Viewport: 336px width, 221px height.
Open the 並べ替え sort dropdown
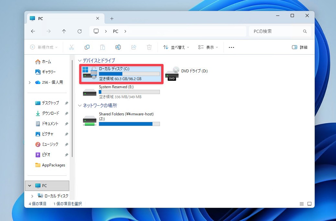(x=176, y=47)
